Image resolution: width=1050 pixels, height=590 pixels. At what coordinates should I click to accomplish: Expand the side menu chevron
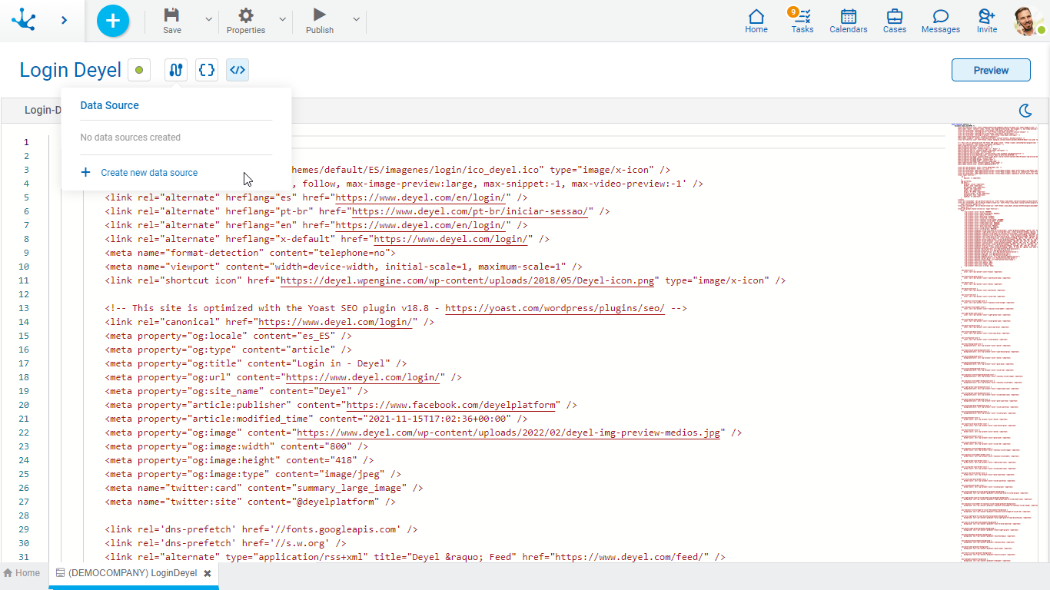coord(64,20)
